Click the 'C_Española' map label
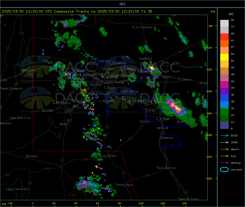Viewport: 245px width, 207px height. click(117, 63)
